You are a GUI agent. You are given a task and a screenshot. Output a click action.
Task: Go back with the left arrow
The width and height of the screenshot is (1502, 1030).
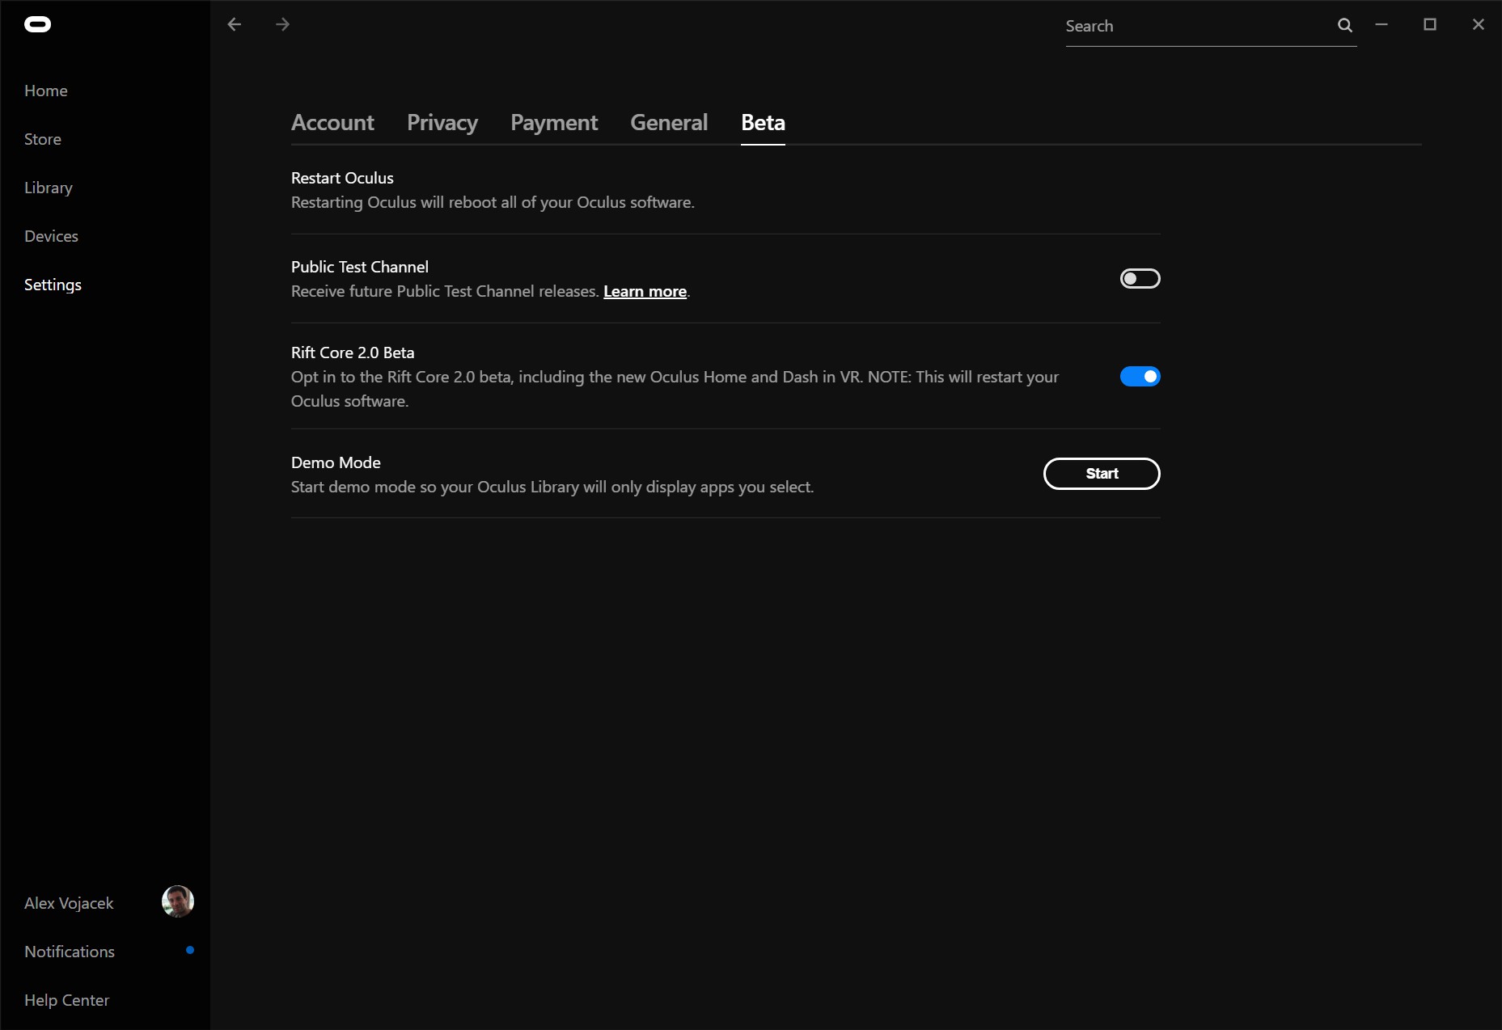235,25
